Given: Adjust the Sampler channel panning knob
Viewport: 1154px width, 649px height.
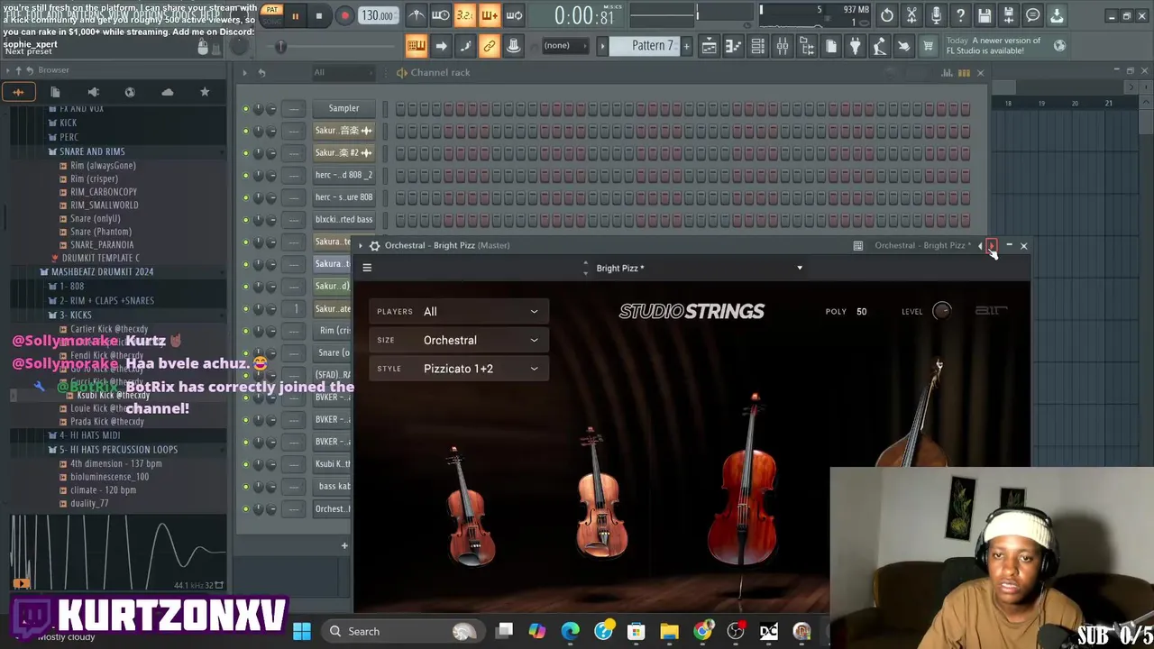Looking at the screenshot, I should [258, 109].
